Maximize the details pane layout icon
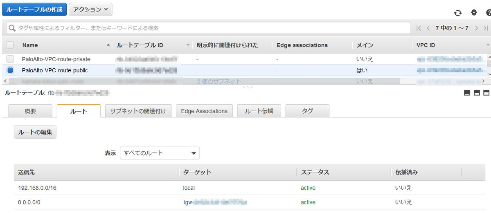The image size is (491, 213). tap(486, 93)
